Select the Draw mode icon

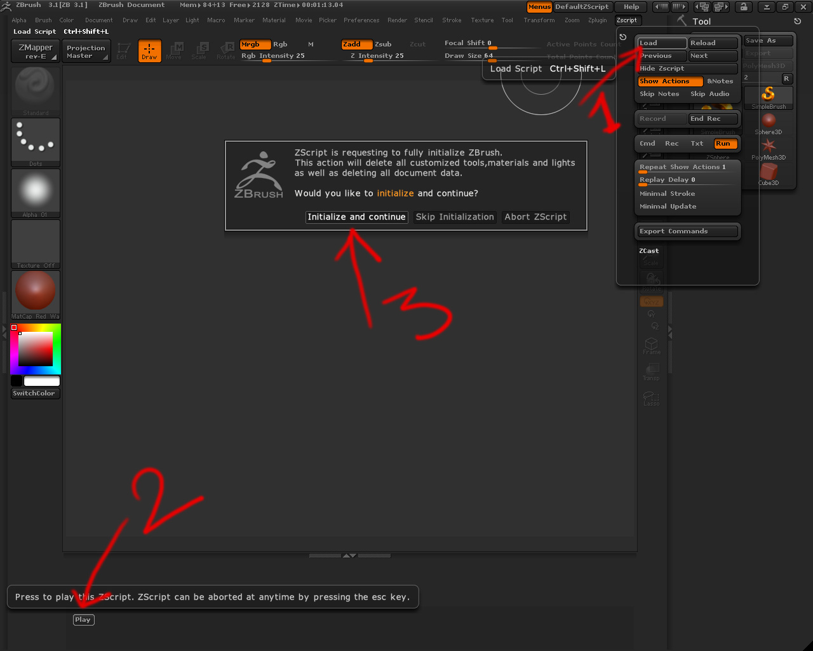149,51
